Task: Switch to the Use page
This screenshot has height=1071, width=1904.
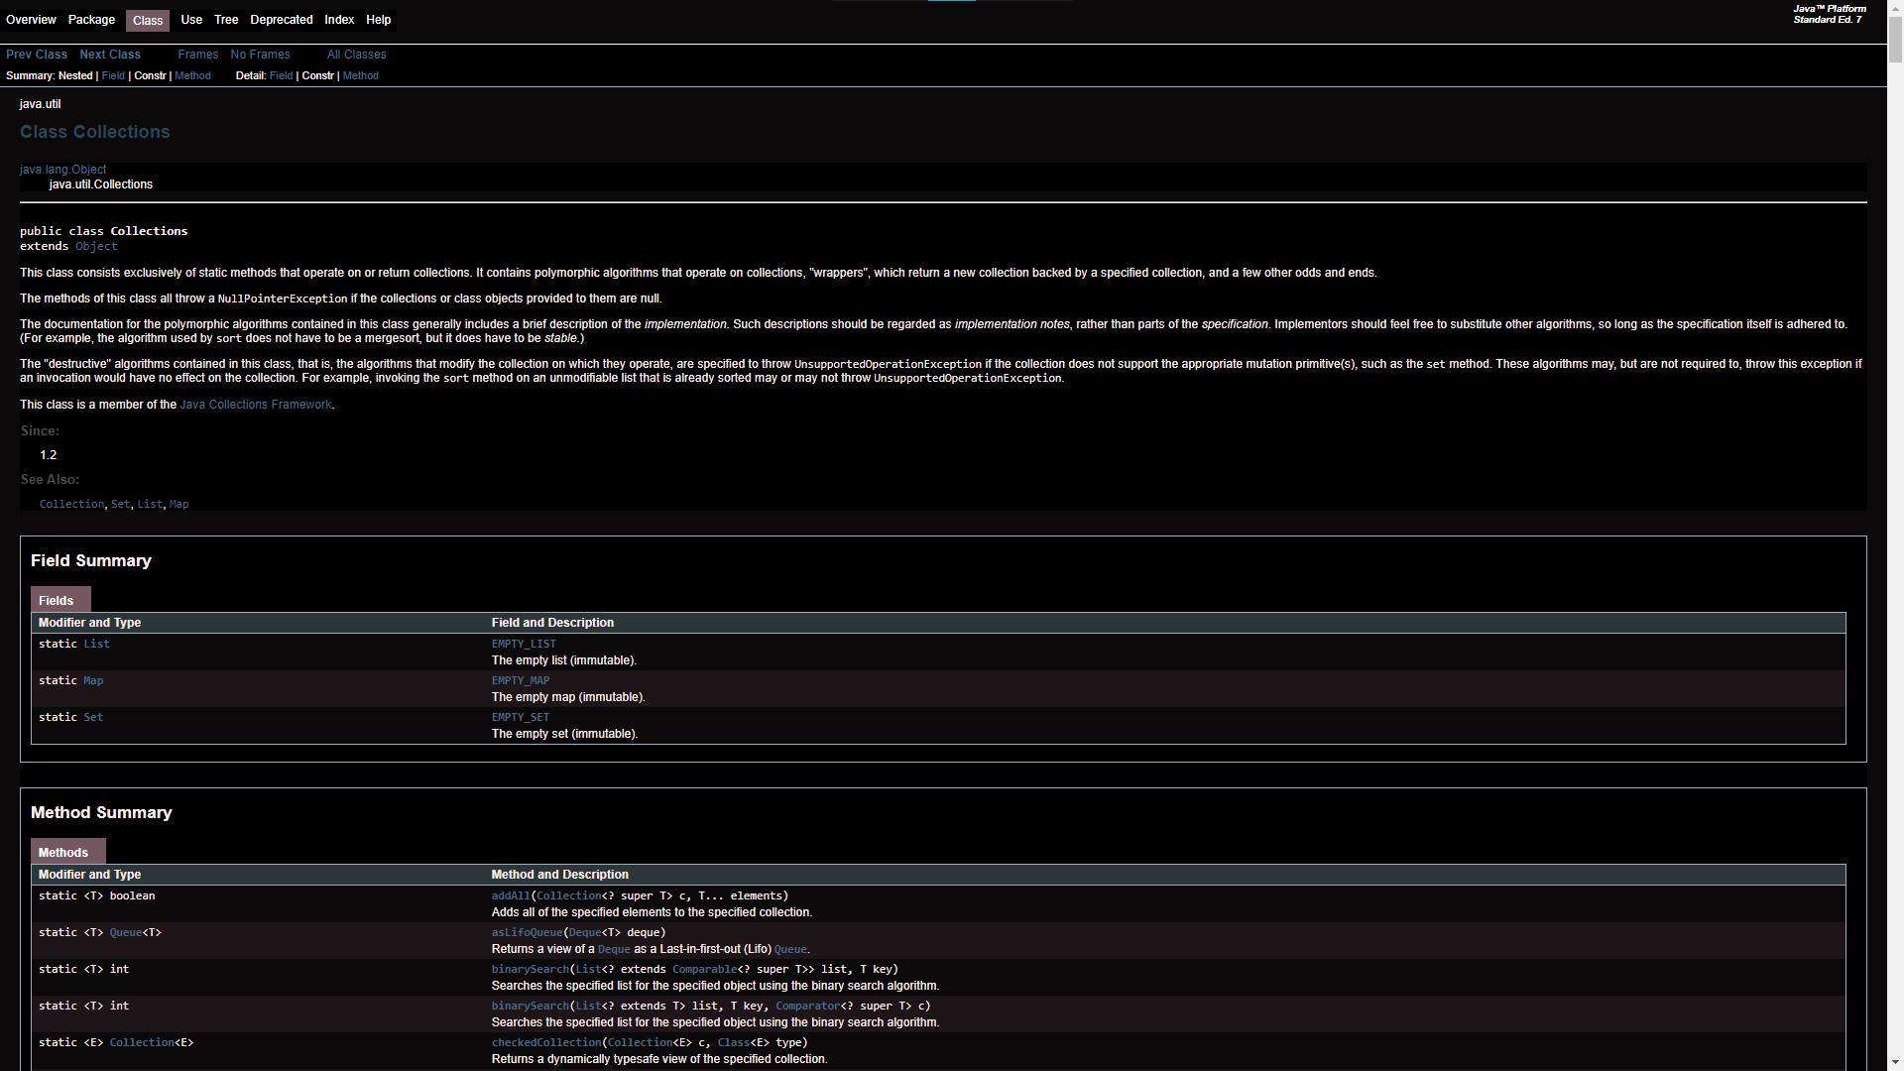Action: pos(190,20)
